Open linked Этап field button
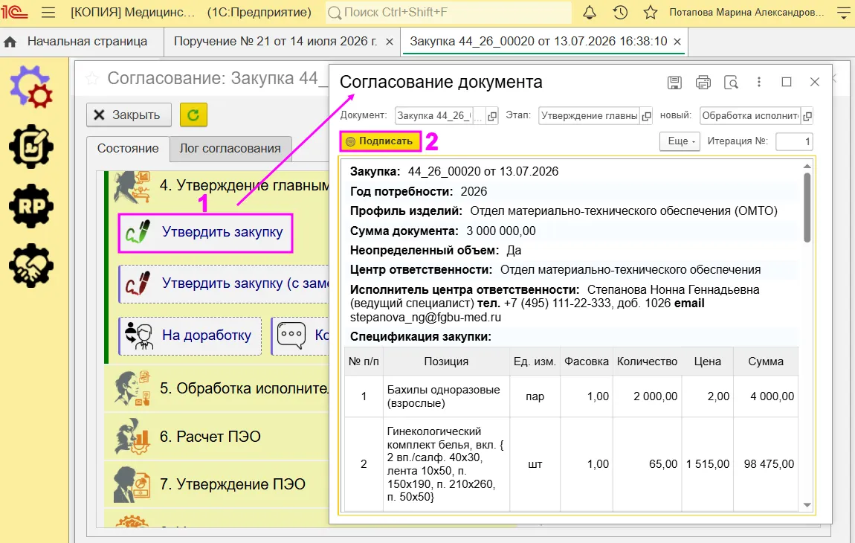This screenshot has width=855, height=543. (646, 116)
